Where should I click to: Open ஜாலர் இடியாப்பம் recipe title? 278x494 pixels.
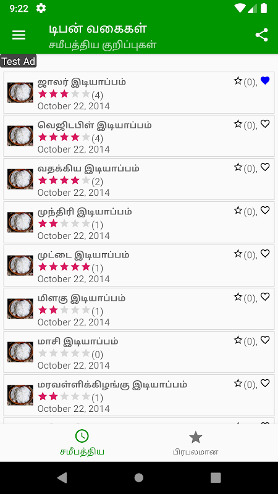coord(82,82)
